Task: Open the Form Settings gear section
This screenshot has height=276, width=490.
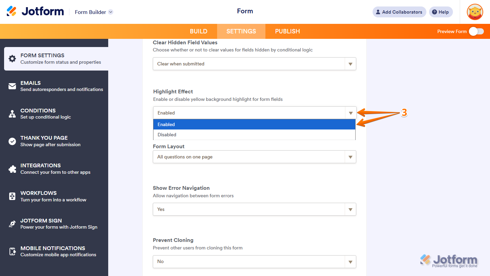Action: pyautogui.click(x=12, y=59)
